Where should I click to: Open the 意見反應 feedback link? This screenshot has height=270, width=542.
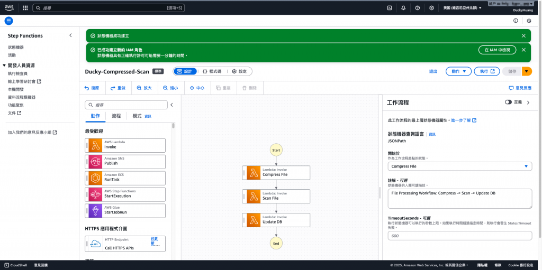[x=520, y=88]
